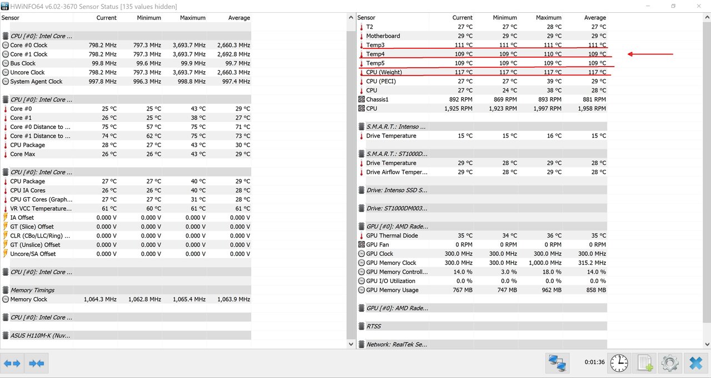This screenshot has height=378, width=711.
Task: Select the CLR (CBo/LLC/Ring) offset row
Action: (x=126, y=236)
